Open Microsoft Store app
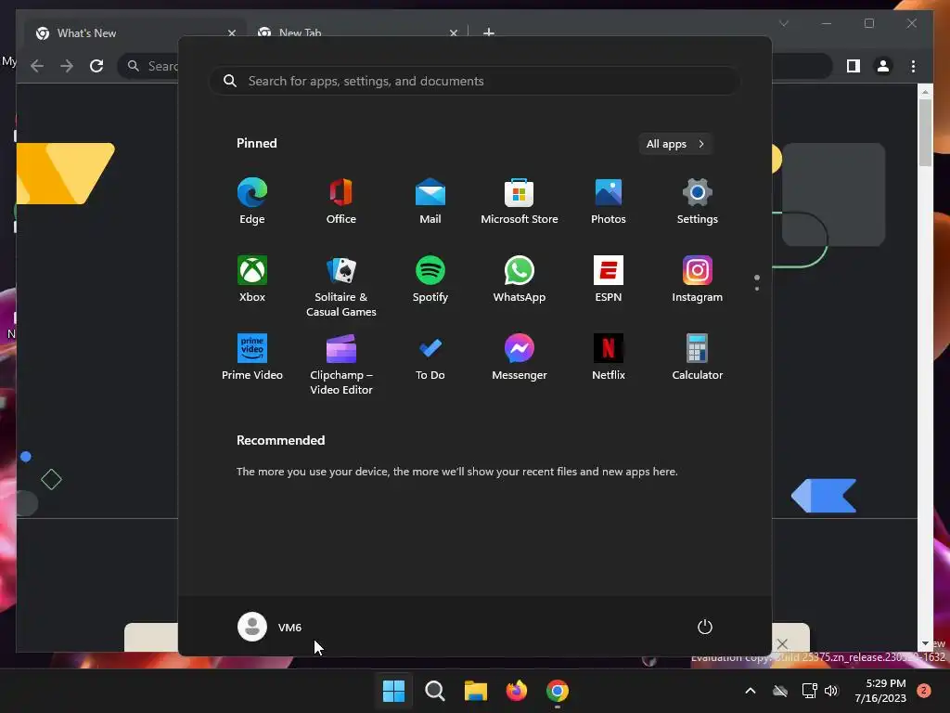The image size is (950, 713). (x=520, y=201)
